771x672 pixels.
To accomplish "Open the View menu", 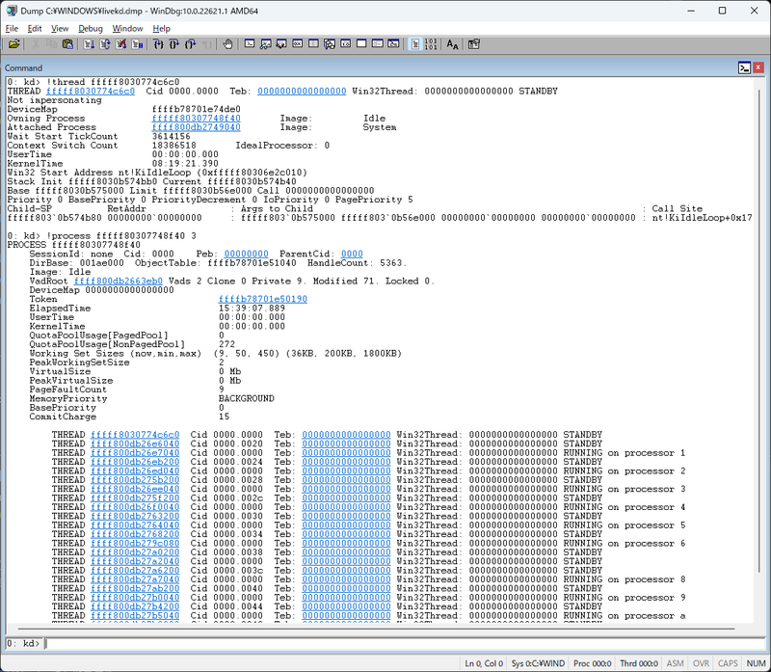I will [x=60, y=29].
